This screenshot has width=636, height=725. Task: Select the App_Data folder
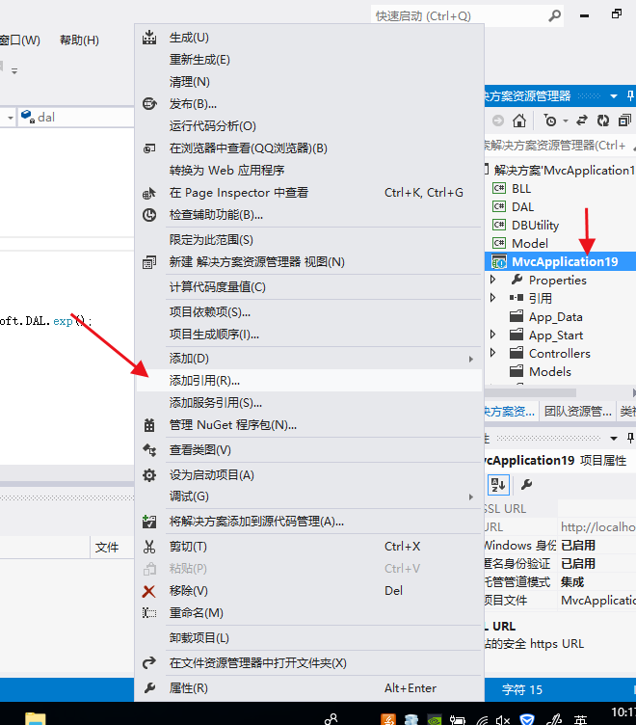[556, 317]
